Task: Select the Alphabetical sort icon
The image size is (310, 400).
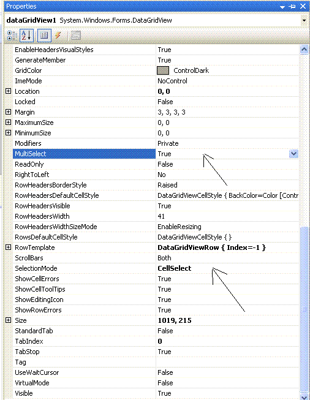Action: 26,36
